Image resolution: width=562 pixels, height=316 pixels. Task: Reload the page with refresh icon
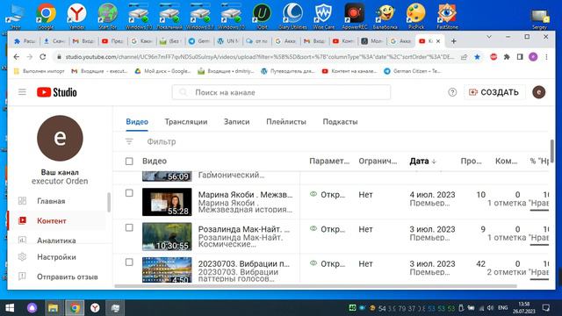tap(43, 57)
